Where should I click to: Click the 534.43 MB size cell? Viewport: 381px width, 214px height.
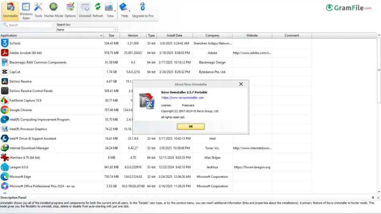click(112, 43)
